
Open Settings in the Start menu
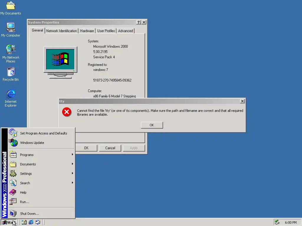(41, 174)
